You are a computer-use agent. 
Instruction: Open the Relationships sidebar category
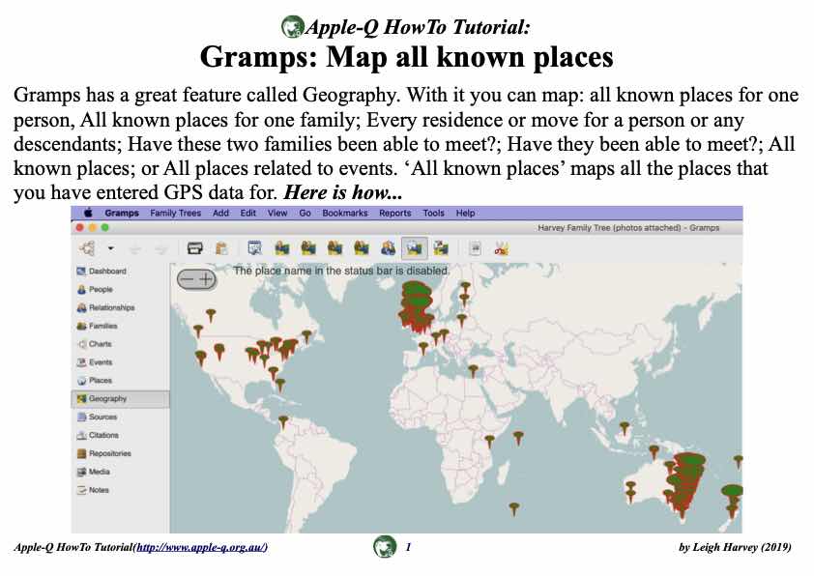[x=106, y=307]
